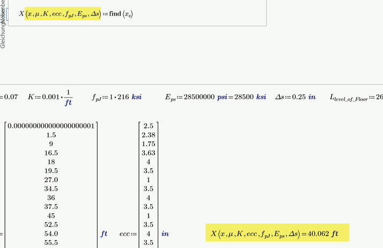
Task: Select the 55.5 entry in x matrix
Action: pyautogui.click(x=51, y=243)
